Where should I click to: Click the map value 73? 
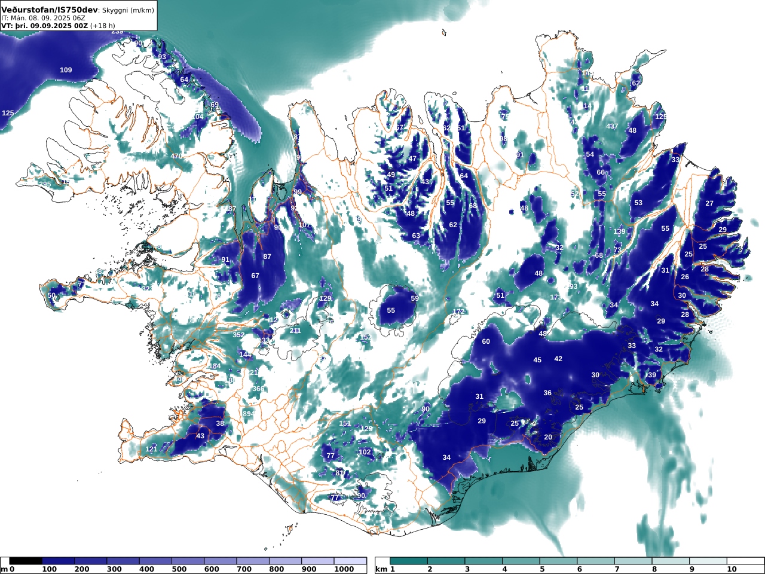(x=617, y=249)
